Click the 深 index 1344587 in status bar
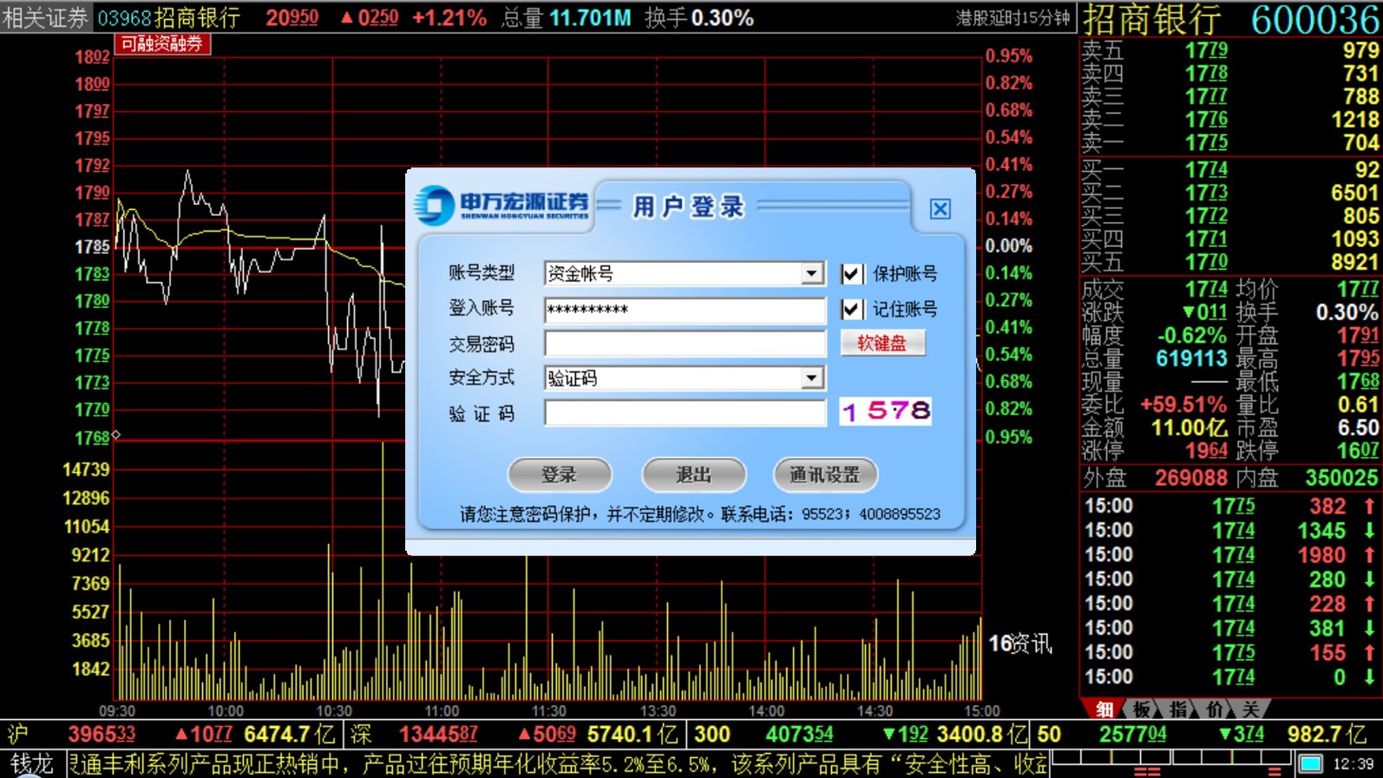 tap(438, 735)
